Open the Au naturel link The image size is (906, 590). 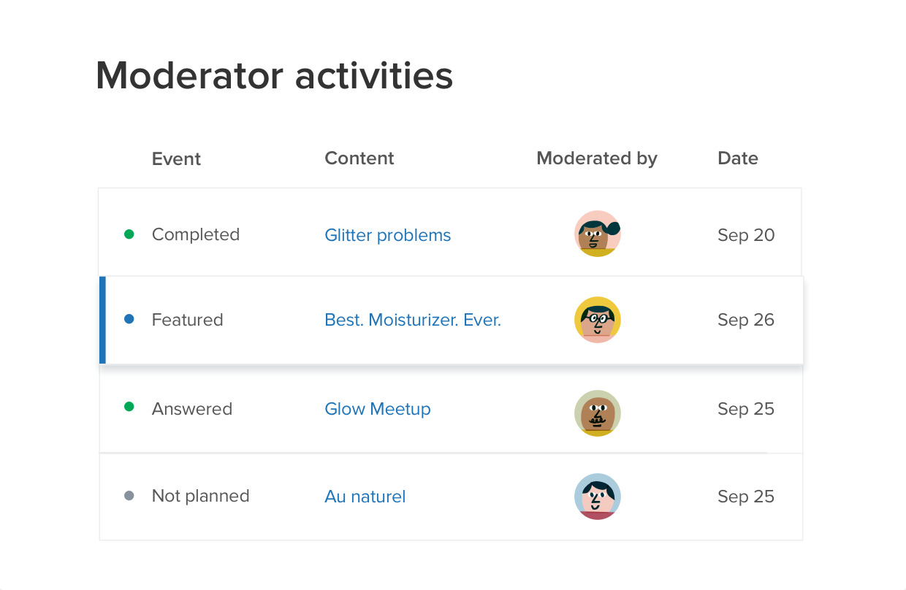pyautogui.click(x=365, y=497)
